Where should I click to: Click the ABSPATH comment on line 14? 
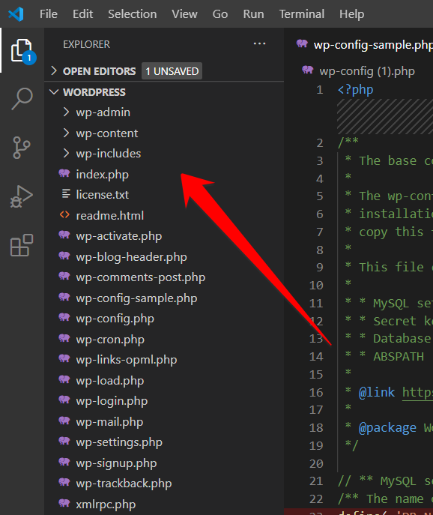pyautogui.click(x=399, y=356)
